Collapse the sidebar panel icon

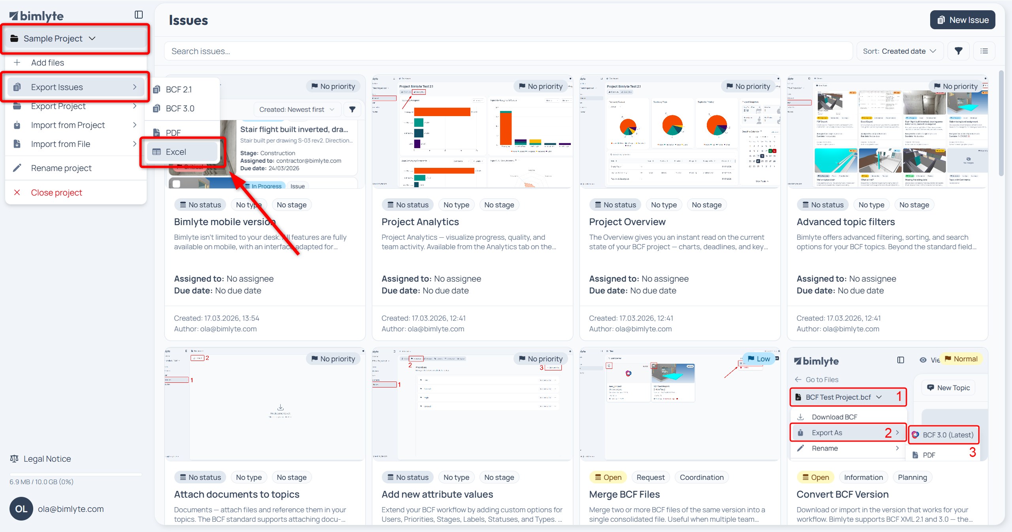coord(139,15)
